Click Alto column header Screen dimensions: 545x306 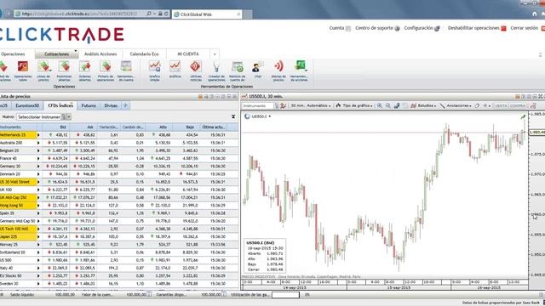click(158, 127)
